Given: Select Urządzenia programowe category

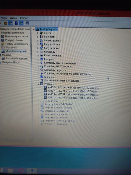Looking at the screenshot, I should 57,114.
